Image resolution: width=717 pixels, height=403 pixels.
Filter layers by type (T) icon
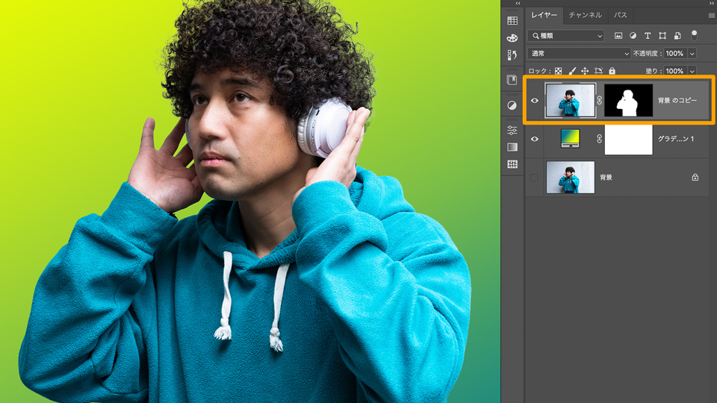[x=648, y=36]
